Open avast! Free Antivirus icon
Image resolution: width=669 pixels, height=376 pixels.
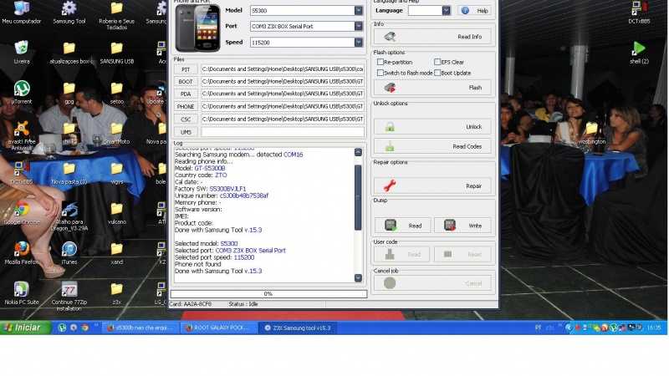click(x=22, y=135)
